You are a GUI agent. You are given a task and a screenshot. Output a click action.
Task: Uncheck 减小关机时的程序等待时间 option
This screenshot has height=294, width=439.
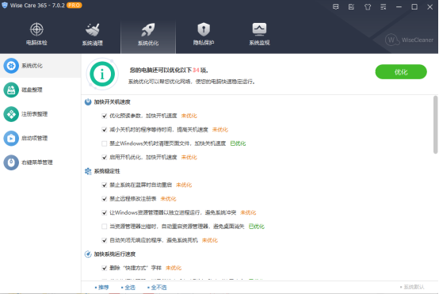105,130
